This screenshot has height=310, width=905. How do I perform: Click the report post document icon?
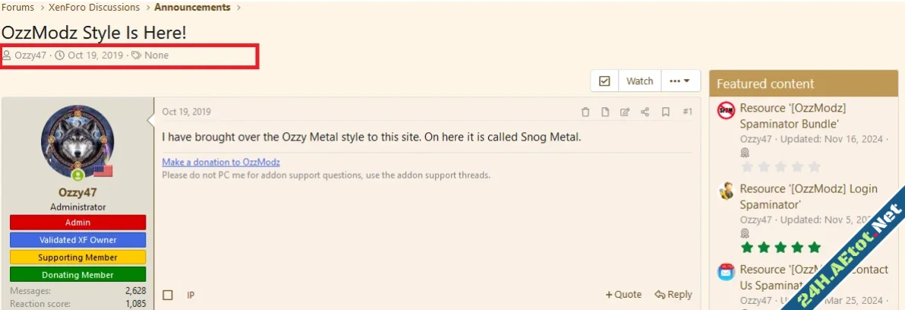[605, 112]
